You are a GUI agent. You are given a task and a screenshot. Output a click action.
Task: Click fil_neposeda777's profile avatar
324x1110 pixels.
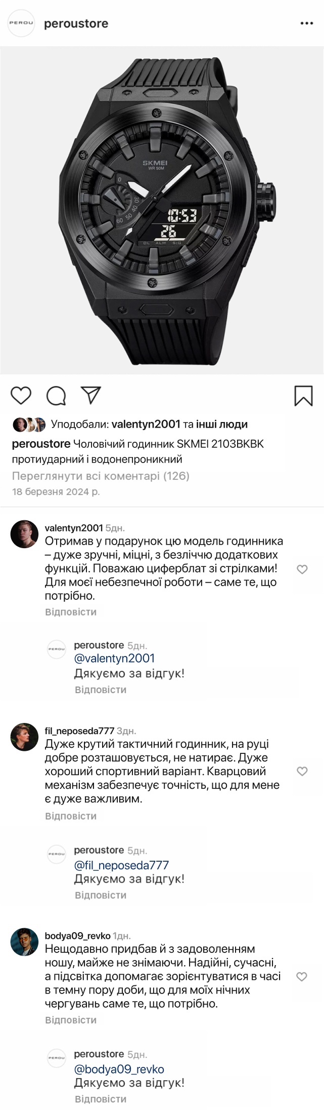24,737
